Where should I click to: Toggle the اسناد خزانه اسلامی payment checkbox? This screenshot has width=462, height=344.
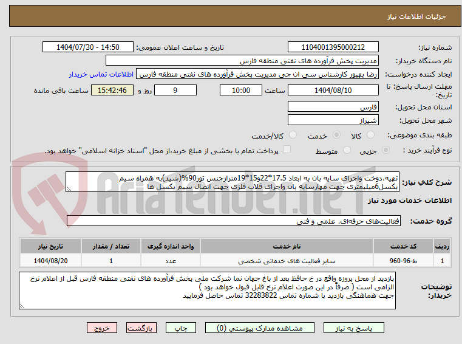(287, 150)
